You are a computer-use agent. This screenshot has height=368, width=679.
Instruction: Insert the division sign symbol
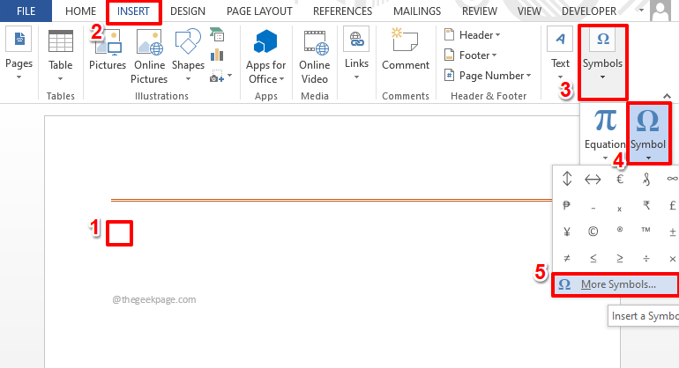646,259
